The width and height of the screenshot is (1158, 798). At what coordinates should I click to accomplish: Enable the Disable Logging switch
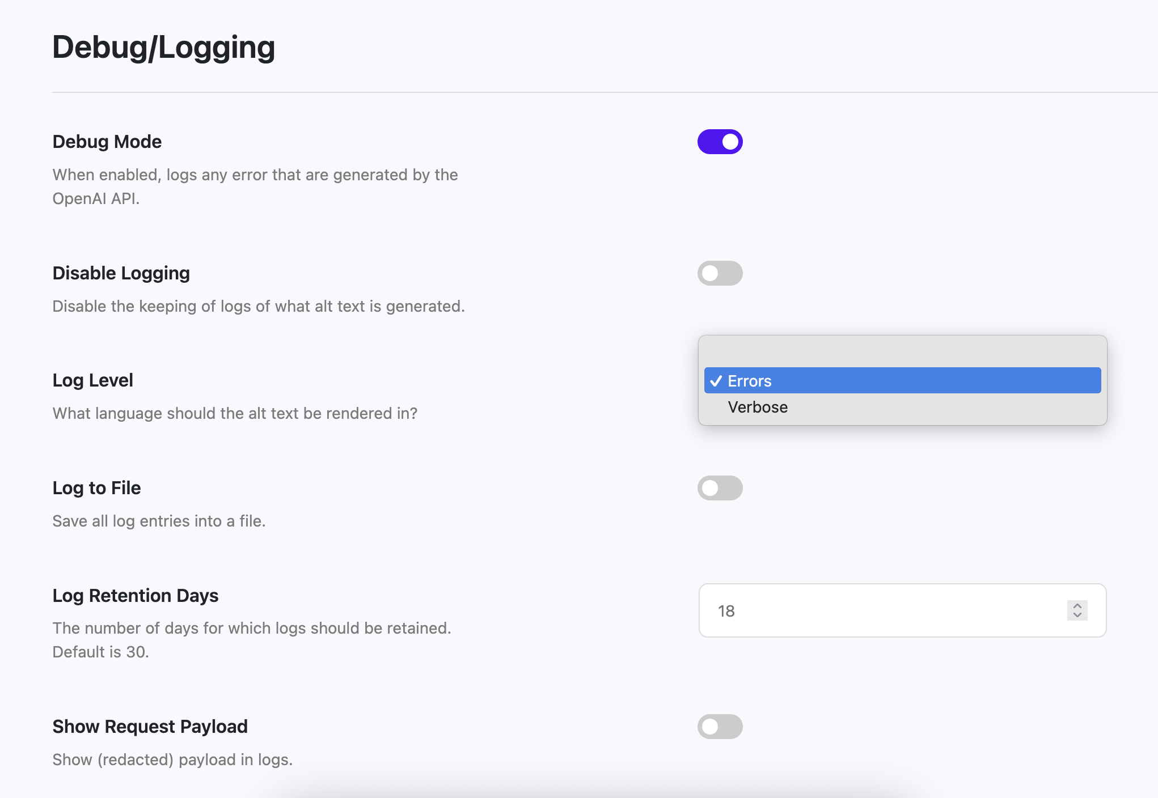pyautogui.click(x=720, y=273)
